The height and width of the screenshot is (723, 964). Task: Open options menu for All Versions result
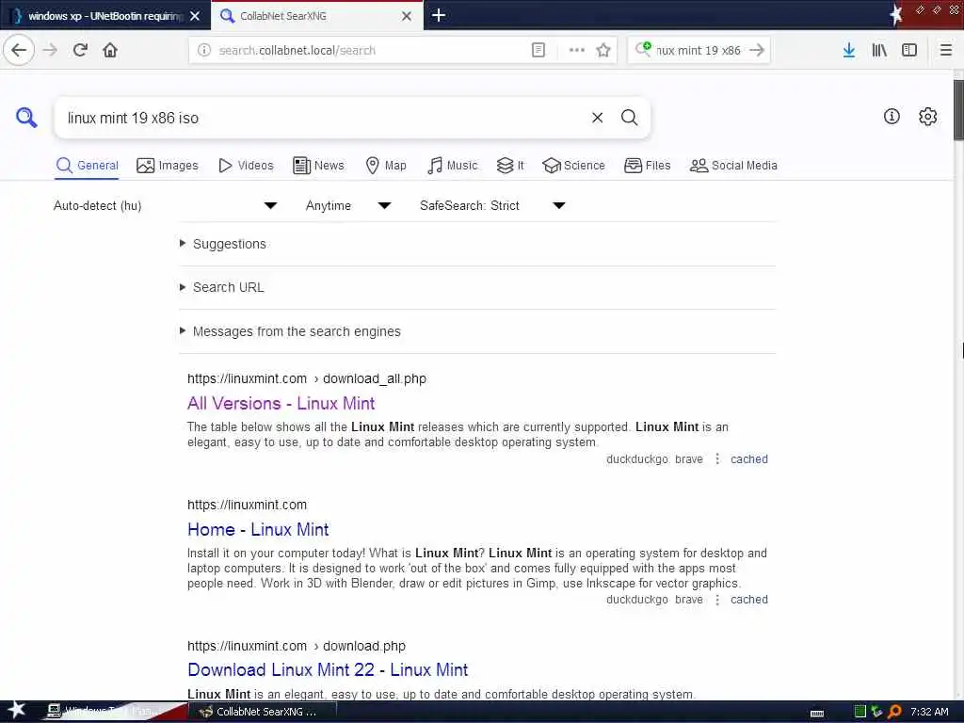716,458
